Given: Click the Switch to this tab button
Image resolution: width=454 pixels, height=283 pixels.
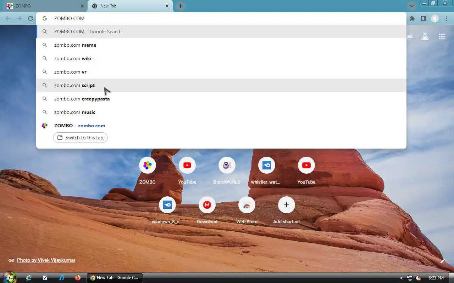Looking at the screenshot, I should tap(80, 138).
